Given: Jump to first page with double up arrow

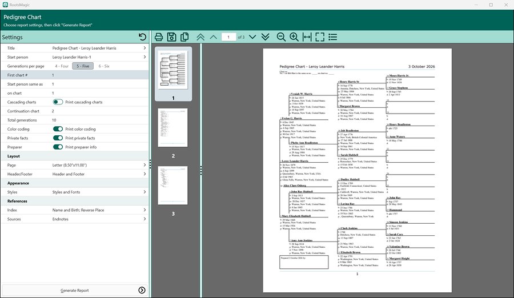Looking at the screenshot, I should click(200, 37).
